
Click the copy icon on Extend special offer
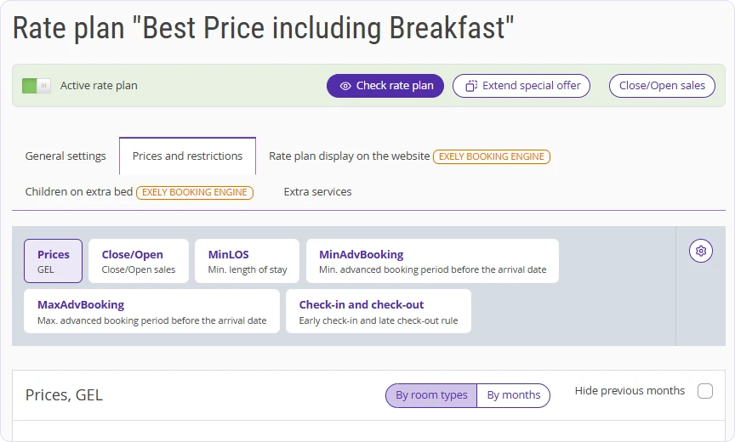[x=470, y=86]
